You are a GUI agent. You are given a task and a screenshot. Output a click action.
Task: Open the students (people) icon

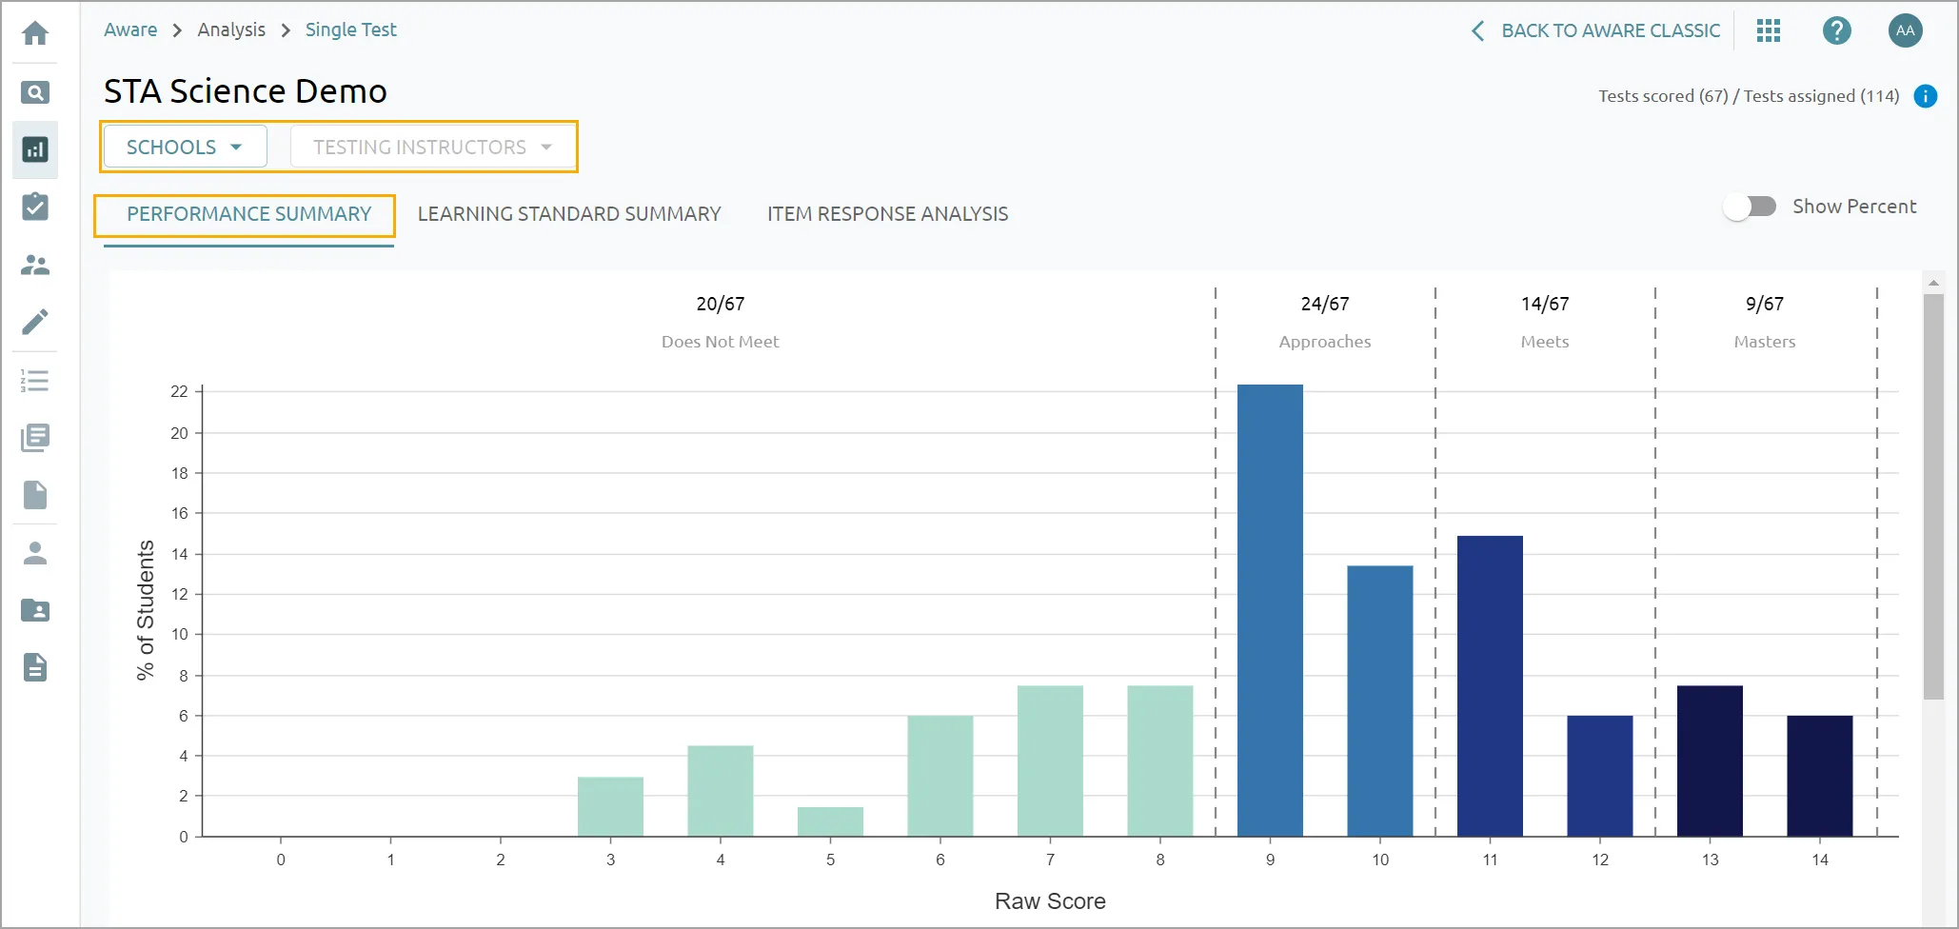pos(35,265)
